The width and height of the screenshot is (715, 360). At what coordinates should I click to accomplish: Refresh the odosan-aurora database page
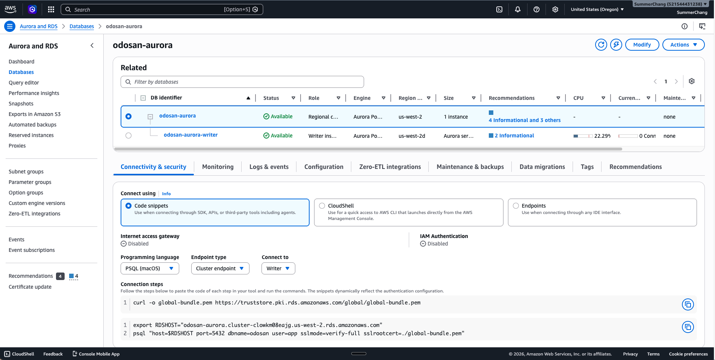[x=601, y=45]
